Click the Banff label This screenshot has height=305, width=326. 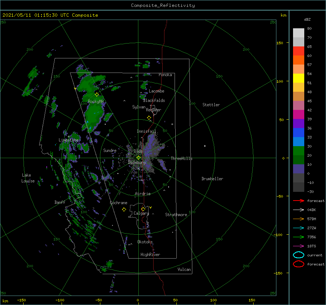point(60,202)
